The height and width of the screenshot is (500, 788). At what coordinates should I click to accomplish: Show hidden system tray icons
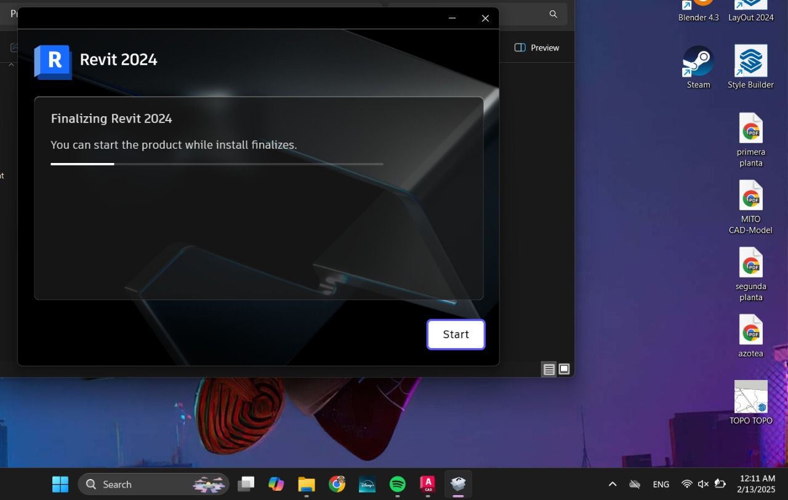[x=613, y=485]
